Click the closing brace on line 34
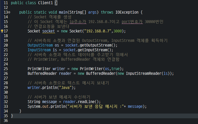198x124 pixels. point(20,111)
